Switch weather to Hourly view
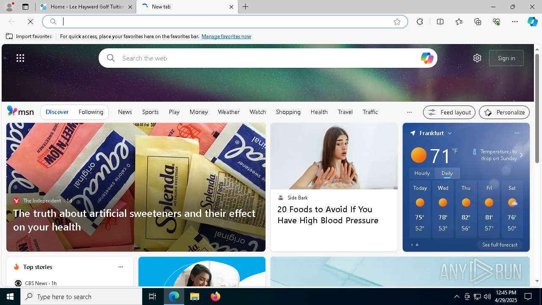542x305 pixels. [x=422, y=173]
